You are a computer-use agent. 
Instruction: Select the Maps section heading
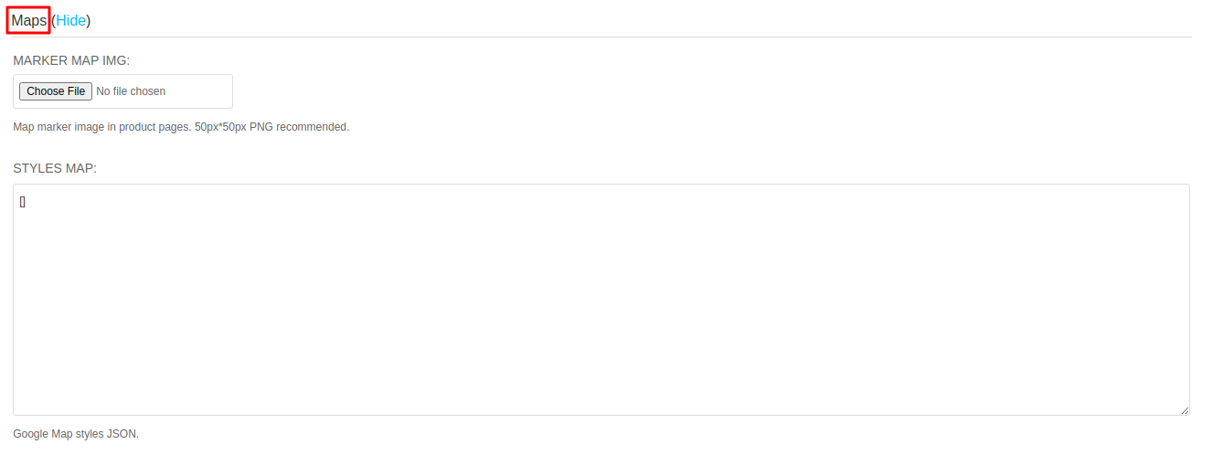(x=28, y=20)
